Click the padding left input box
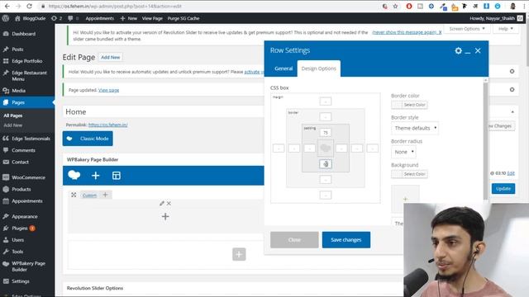529x297 pixels. coord(309,148)
